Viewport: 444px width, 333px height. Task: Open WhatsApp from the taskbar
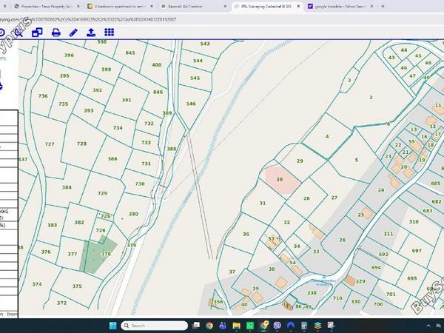click(250, 326)
